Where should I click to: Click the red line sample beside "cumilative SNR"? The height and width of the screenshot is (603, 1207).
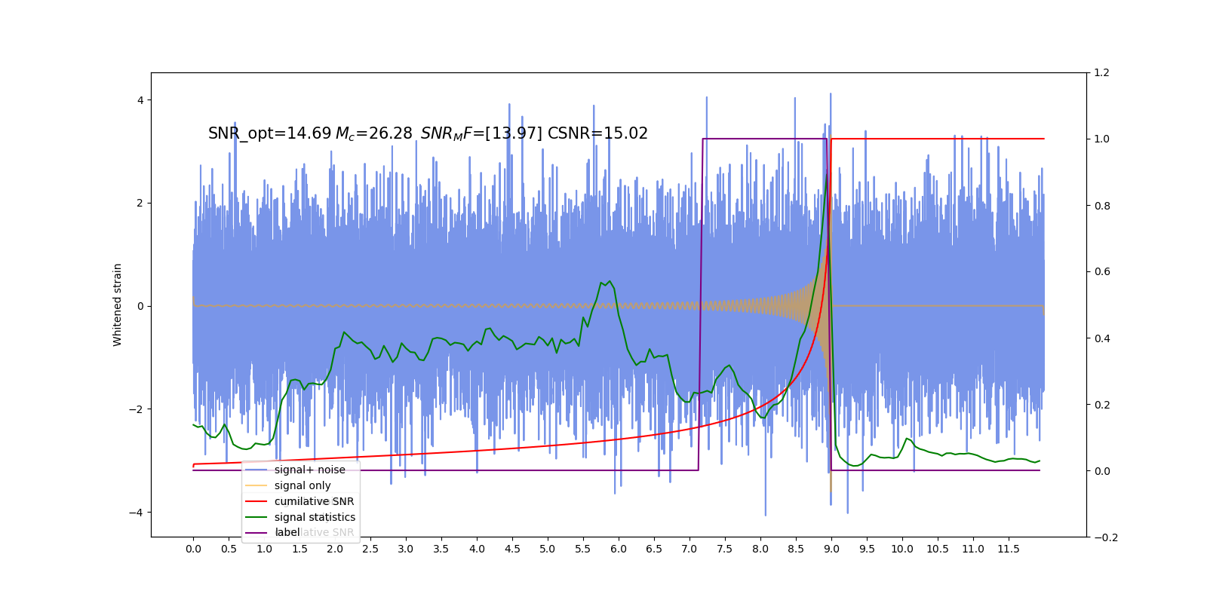pos(256,501)
